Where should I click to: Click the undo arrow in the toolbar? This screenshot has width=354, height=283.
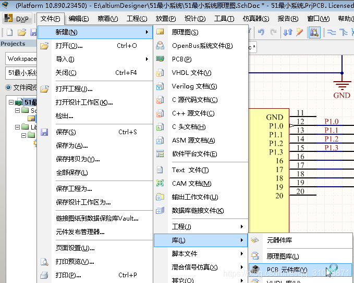coord(261,32)
